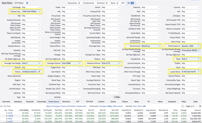Image resolution: width=202 pixels, height=123 pixels.
Task: Select the Fundamental filter tab
Action: (89, 3)
